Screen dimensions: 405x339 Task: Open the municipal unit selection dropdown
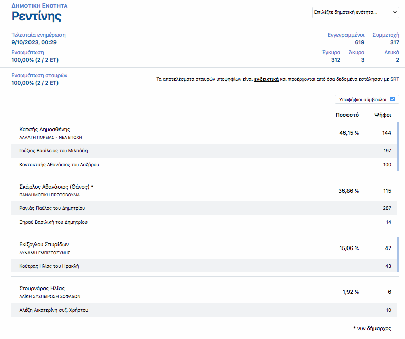(x=356, y=12)
